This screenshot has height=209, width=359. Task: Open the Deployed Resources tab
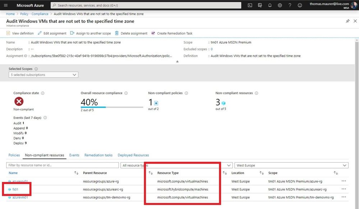click(x=133, y=155)
